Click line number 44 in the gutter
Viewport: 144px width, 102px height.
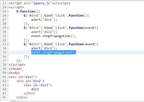click(x=4, y=89)
